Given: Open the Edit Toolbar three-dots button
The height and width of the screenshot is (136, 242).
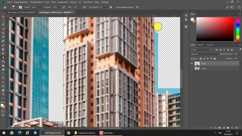Looking at the screenshot, I should [3, 98].
